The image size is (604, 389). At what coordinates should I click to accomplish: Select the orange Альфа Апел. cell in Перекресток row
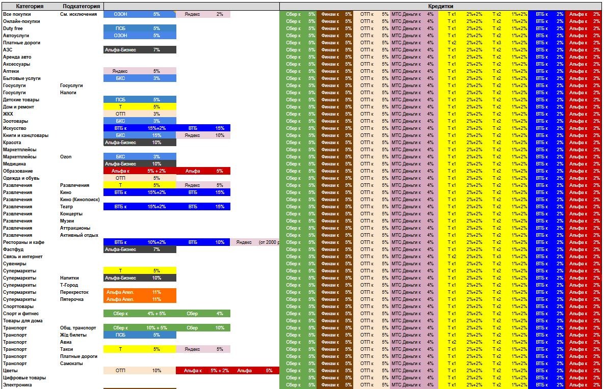[x=120, y=292]
